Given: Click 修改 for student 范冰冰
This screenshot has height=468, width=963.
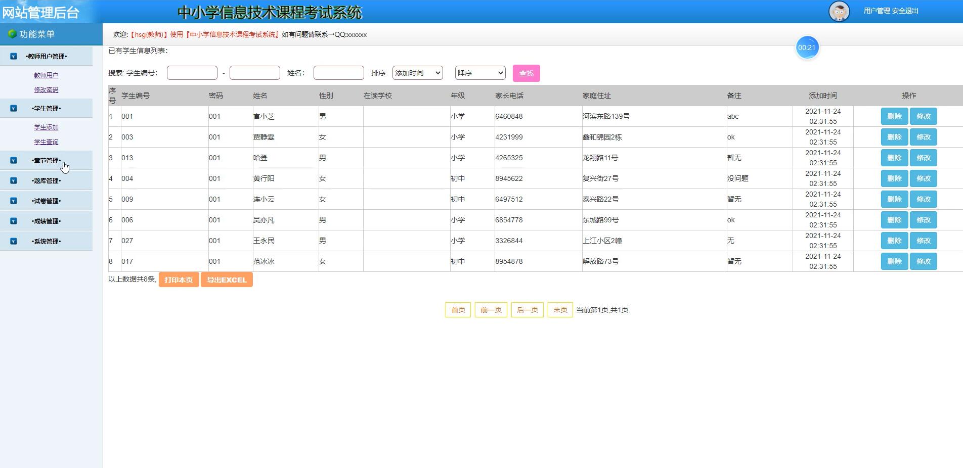Looking at the screenshot, I should tap(923, 261).
